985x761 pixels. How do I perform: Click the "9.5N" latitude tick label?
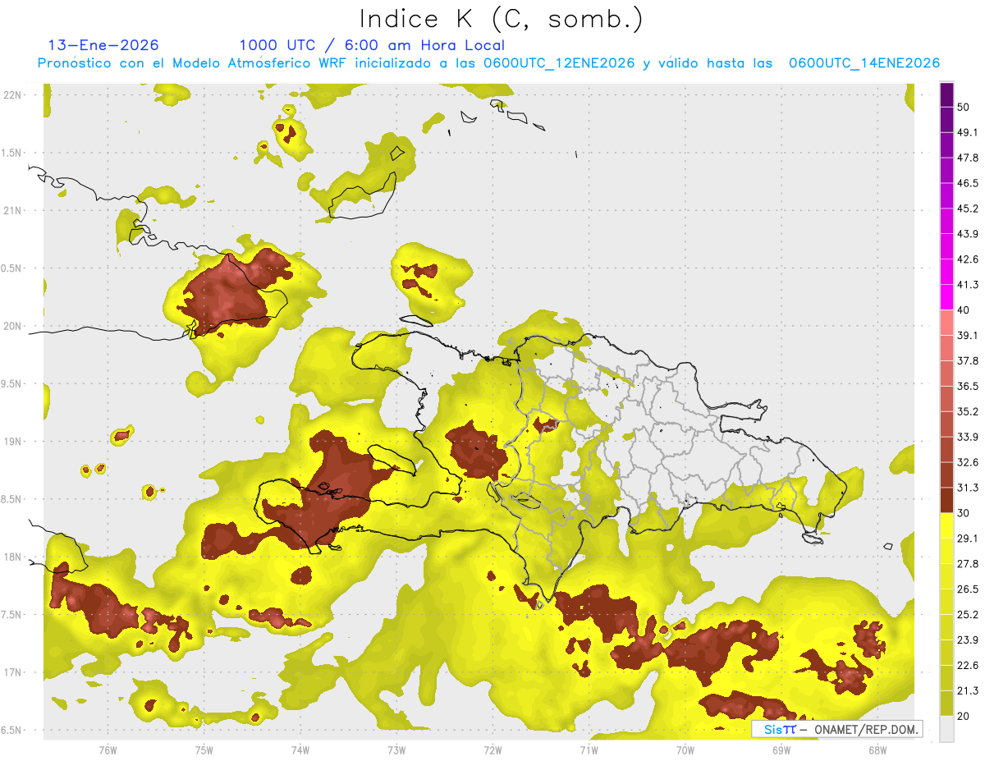[x=12, y=384]
